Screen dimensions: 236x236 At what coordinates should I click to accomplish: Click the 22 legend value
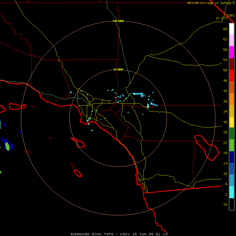(x=225, y=143)
